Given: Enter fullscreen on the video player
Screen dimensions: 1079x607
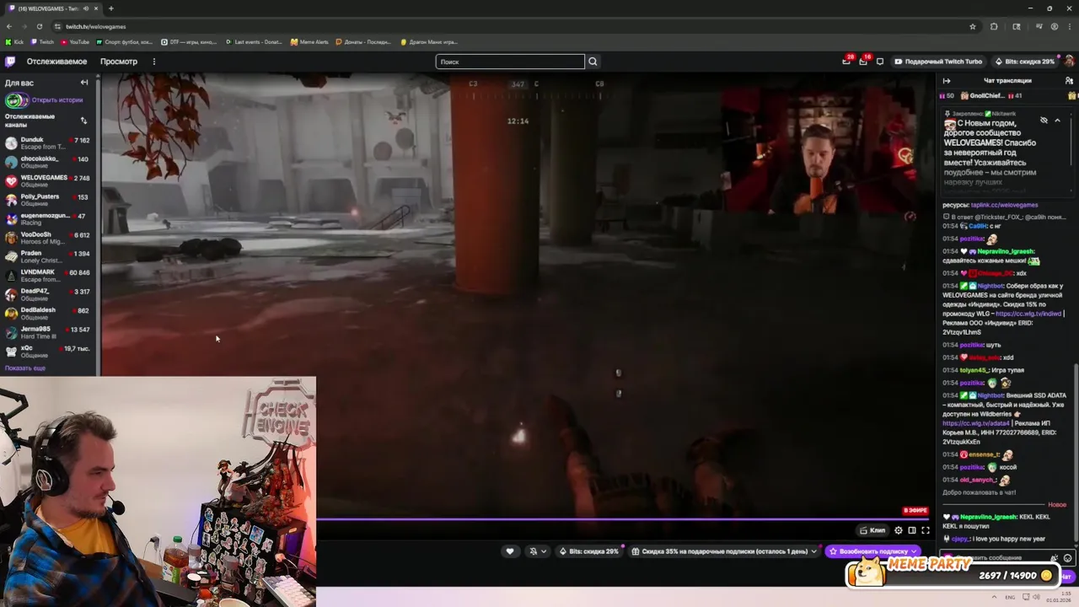Looking at the screenshot, I should click(926, 530).
